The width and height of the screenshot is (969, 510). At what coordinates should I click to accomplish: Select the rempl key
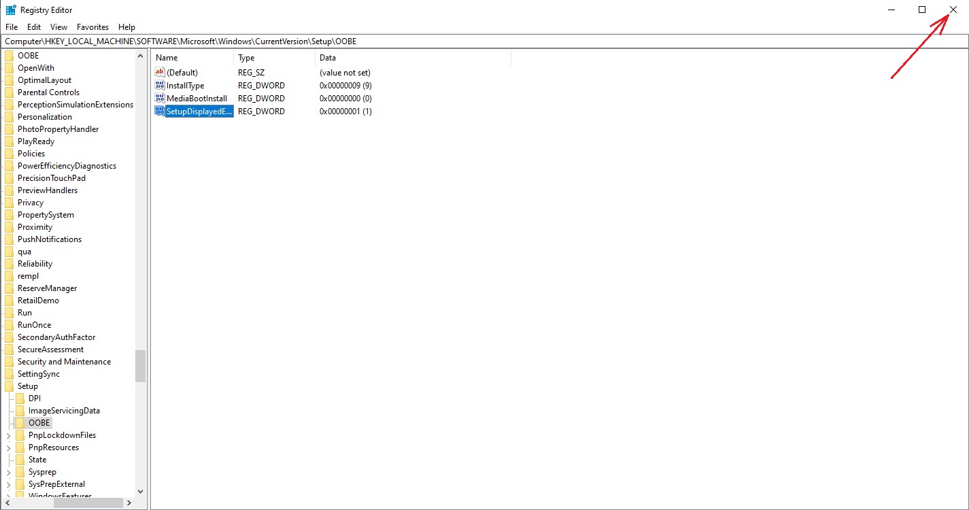click(28, 276)
